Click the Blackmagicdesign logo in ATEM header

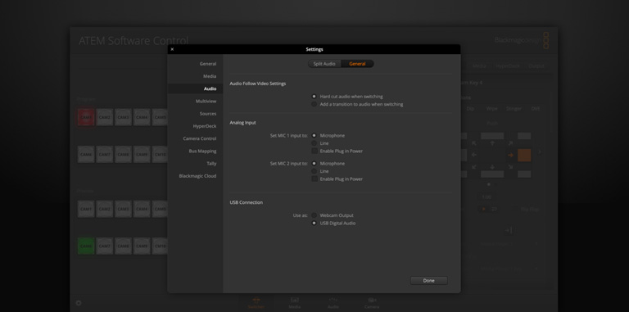[522, 40]
